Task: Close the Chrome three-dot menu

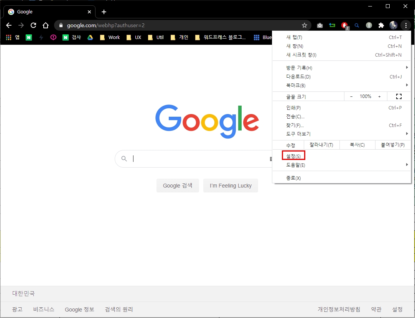Action: point(406,25)
